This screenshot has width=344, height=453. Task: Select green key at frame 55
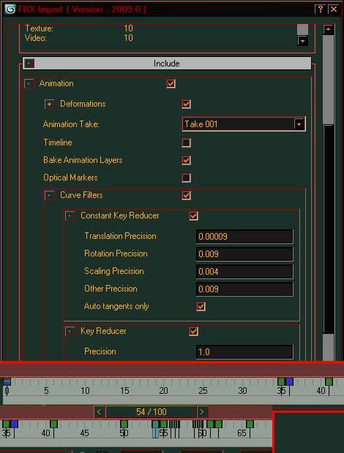click(164, 424)
